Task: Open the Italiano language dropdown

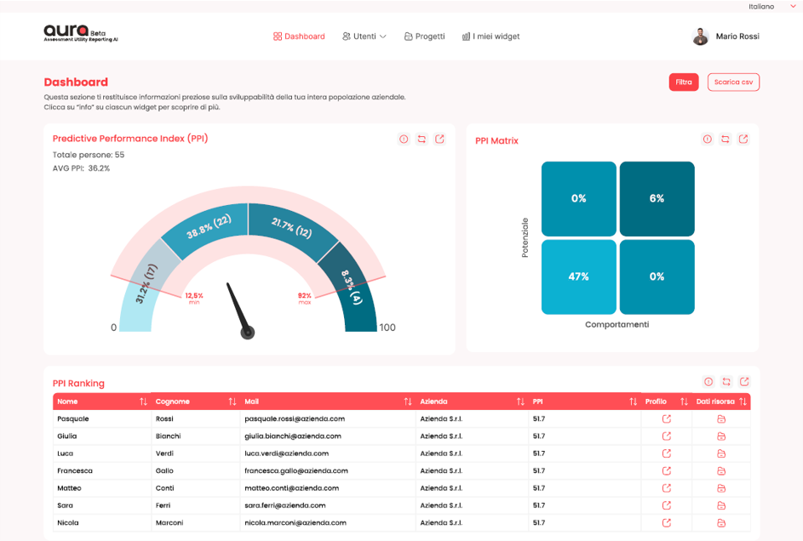Action: pos(771,7)
